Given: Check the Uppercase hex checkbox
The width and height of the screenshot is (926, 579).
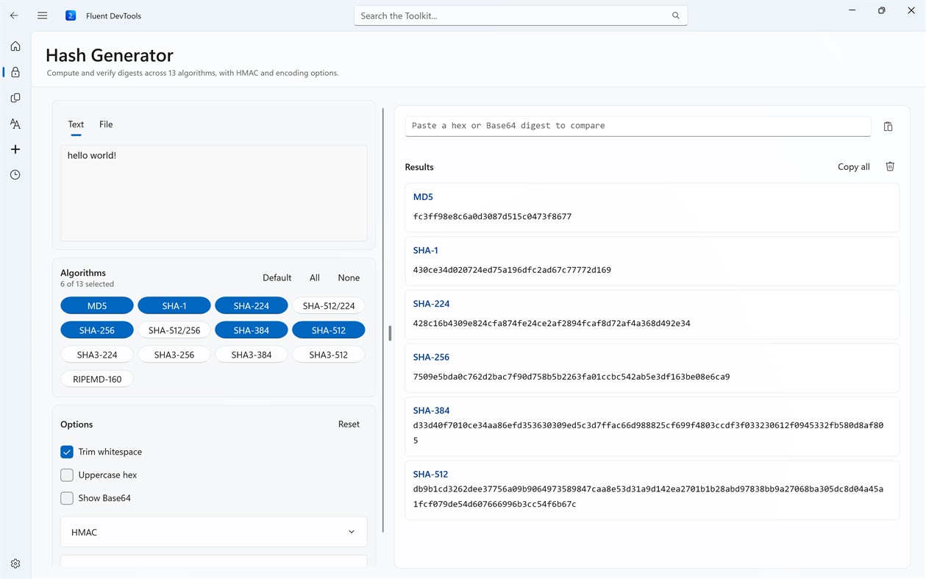Looking at the screenshot, I should click(x=67, y=475).
